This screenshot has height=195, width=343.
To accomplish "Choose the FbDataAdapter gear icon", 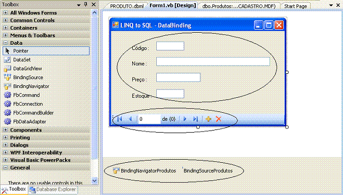I will pyautogui.click(x=7, y=121).
